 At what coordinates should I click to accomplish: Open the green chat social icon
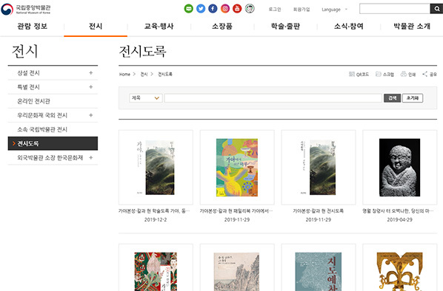(x=188, y=9)
